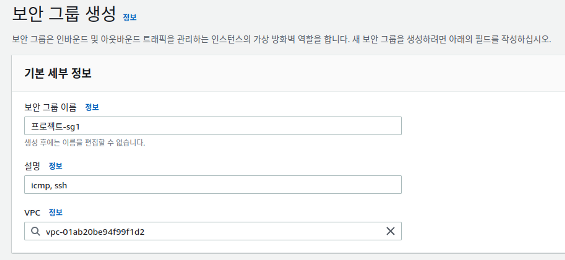Click the 설명 field label
The height and width of the screenshot is (260, 565).
pos(32,166)
